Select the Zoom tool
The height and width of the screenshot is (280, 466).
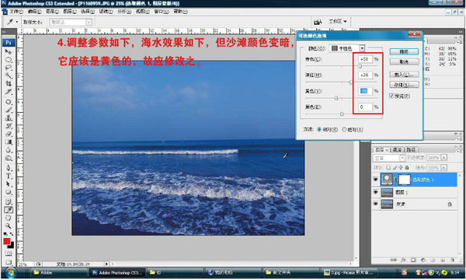(9, 226)
